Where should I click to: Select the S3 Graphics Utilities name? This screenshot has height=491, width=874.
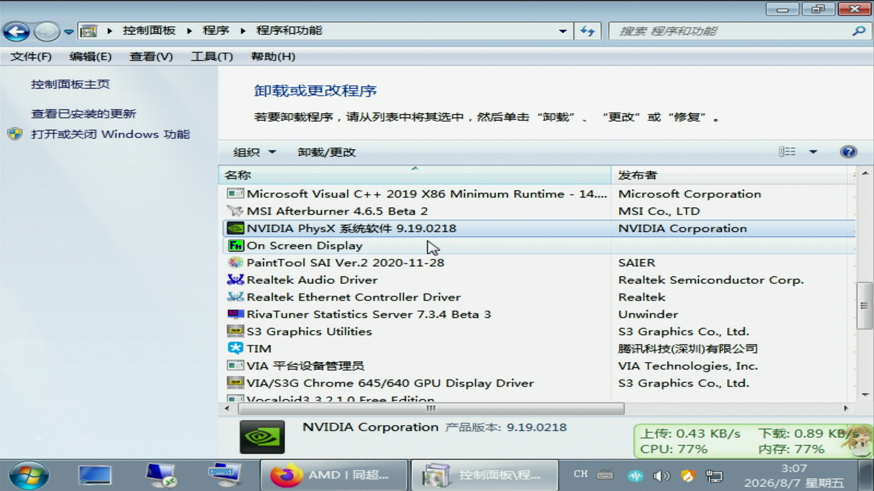pos(309,332)
